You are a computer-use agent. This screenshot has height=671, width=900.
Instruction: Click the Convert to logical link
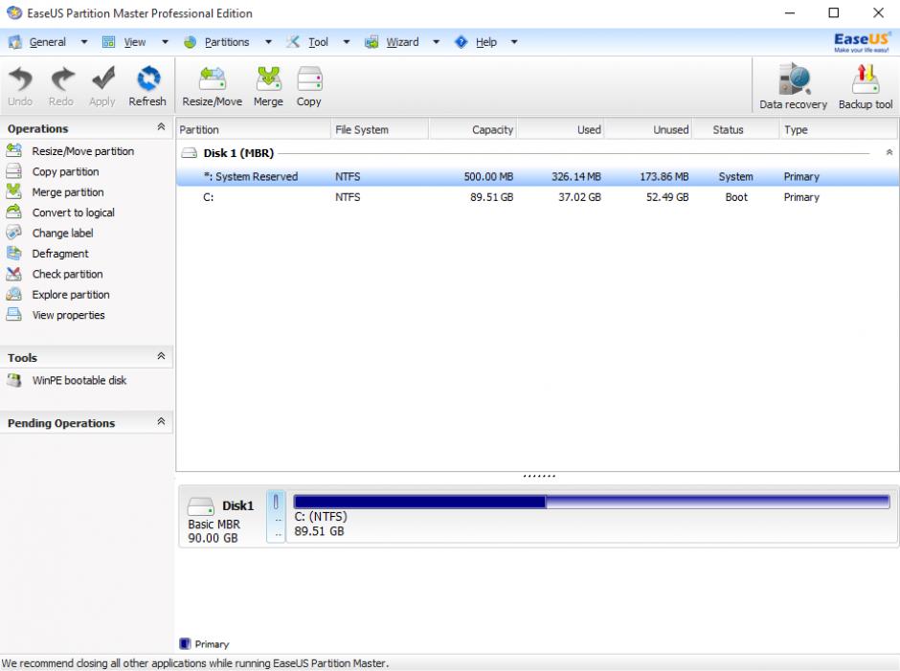(x=74, y=212)
